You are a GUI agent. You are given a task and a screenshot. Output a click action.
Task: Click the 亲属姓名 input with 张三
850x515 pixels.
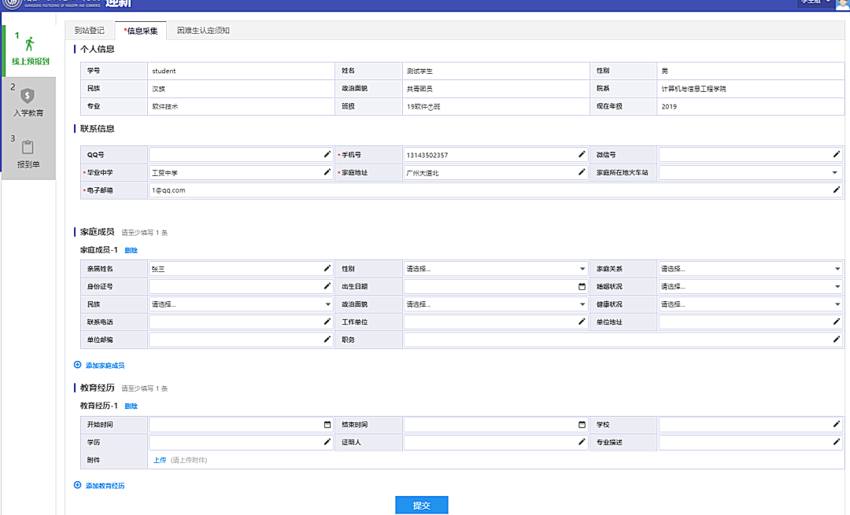pos(241,269)
